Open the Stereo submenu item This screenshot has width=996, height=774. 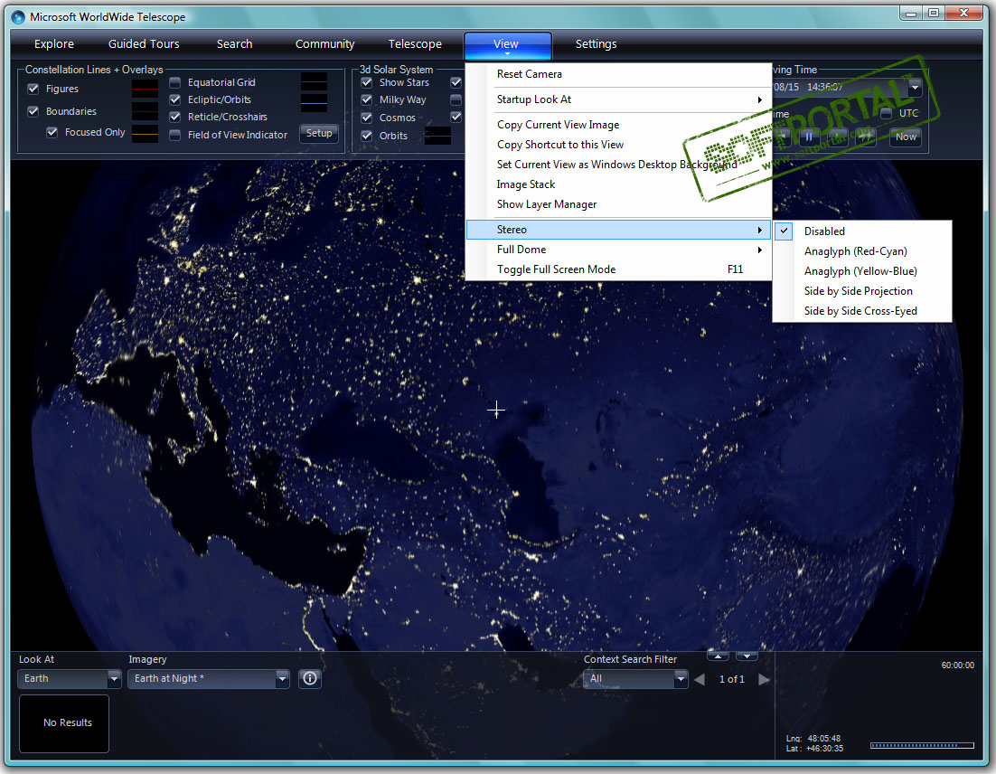coord(619,230)
